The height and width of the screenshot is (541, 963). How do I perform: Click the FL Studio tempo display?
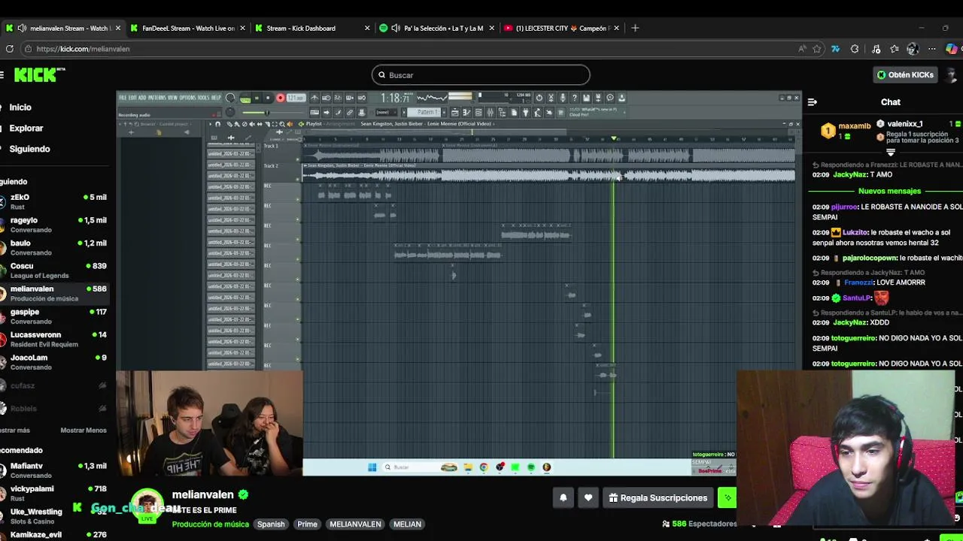click(x=296, y=98)
